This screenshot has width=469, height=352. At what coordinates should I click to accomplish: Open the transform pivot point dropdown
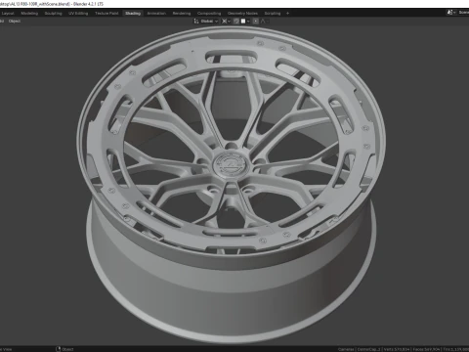point(226,22)
